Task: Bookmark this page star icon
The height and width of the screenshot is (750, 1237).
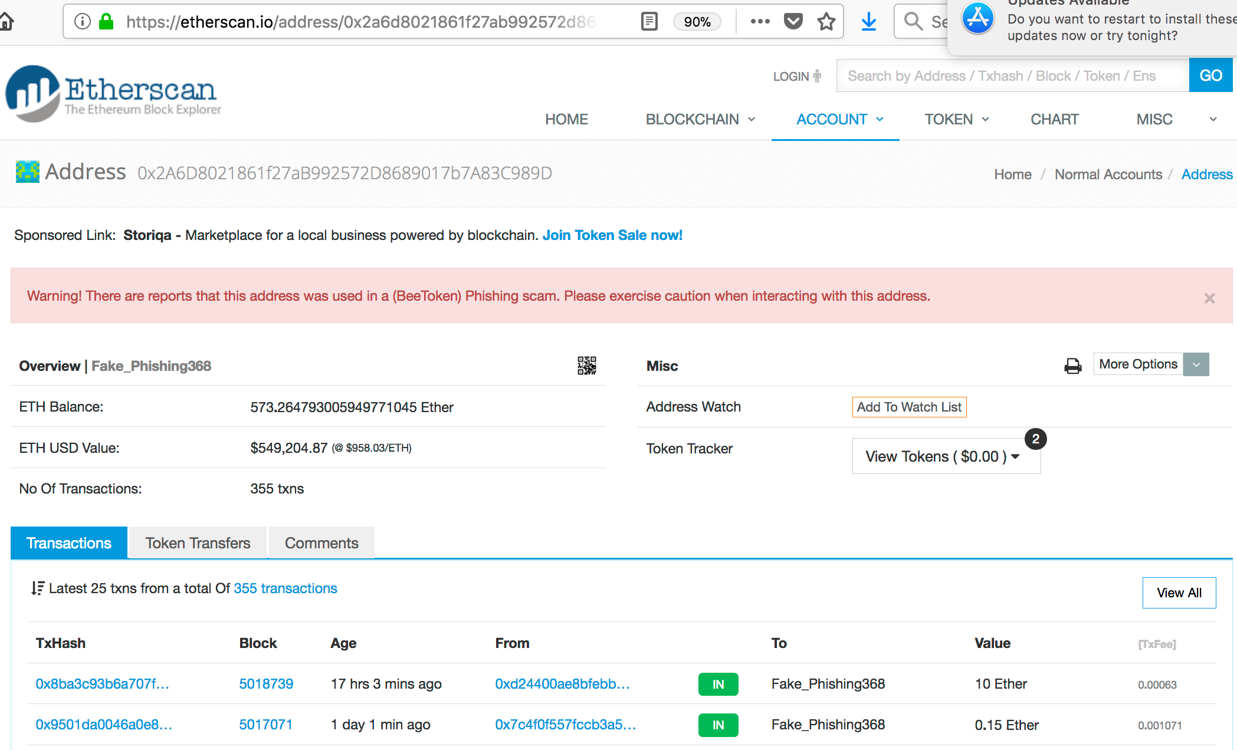Action: pyautogui.click(x=826, y=22)
